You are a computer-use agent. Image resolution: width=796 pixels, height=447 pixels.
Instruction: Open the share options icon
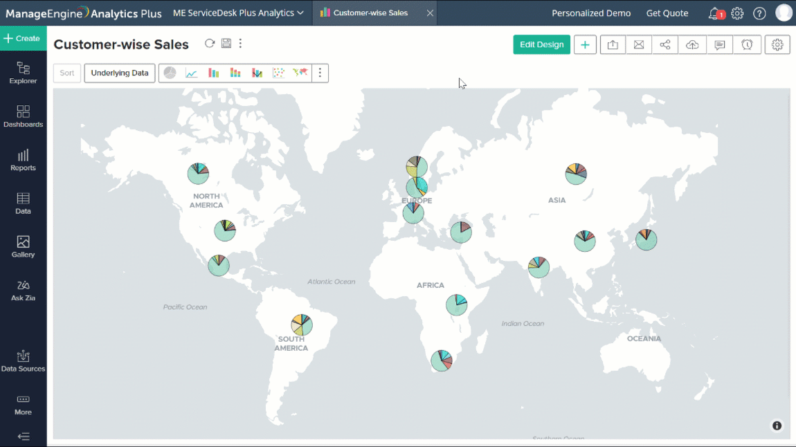click(665, 45)
